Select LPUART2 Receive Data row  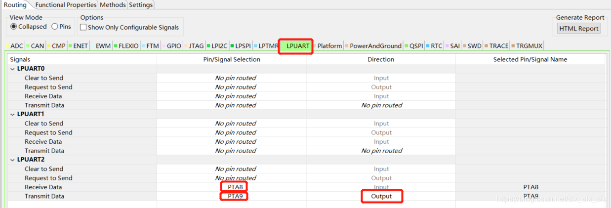pyautogui.click(x=306, y=187)
